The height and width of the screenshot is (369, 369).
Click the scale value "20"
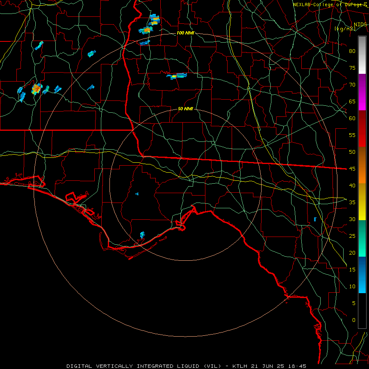(352, 253)
